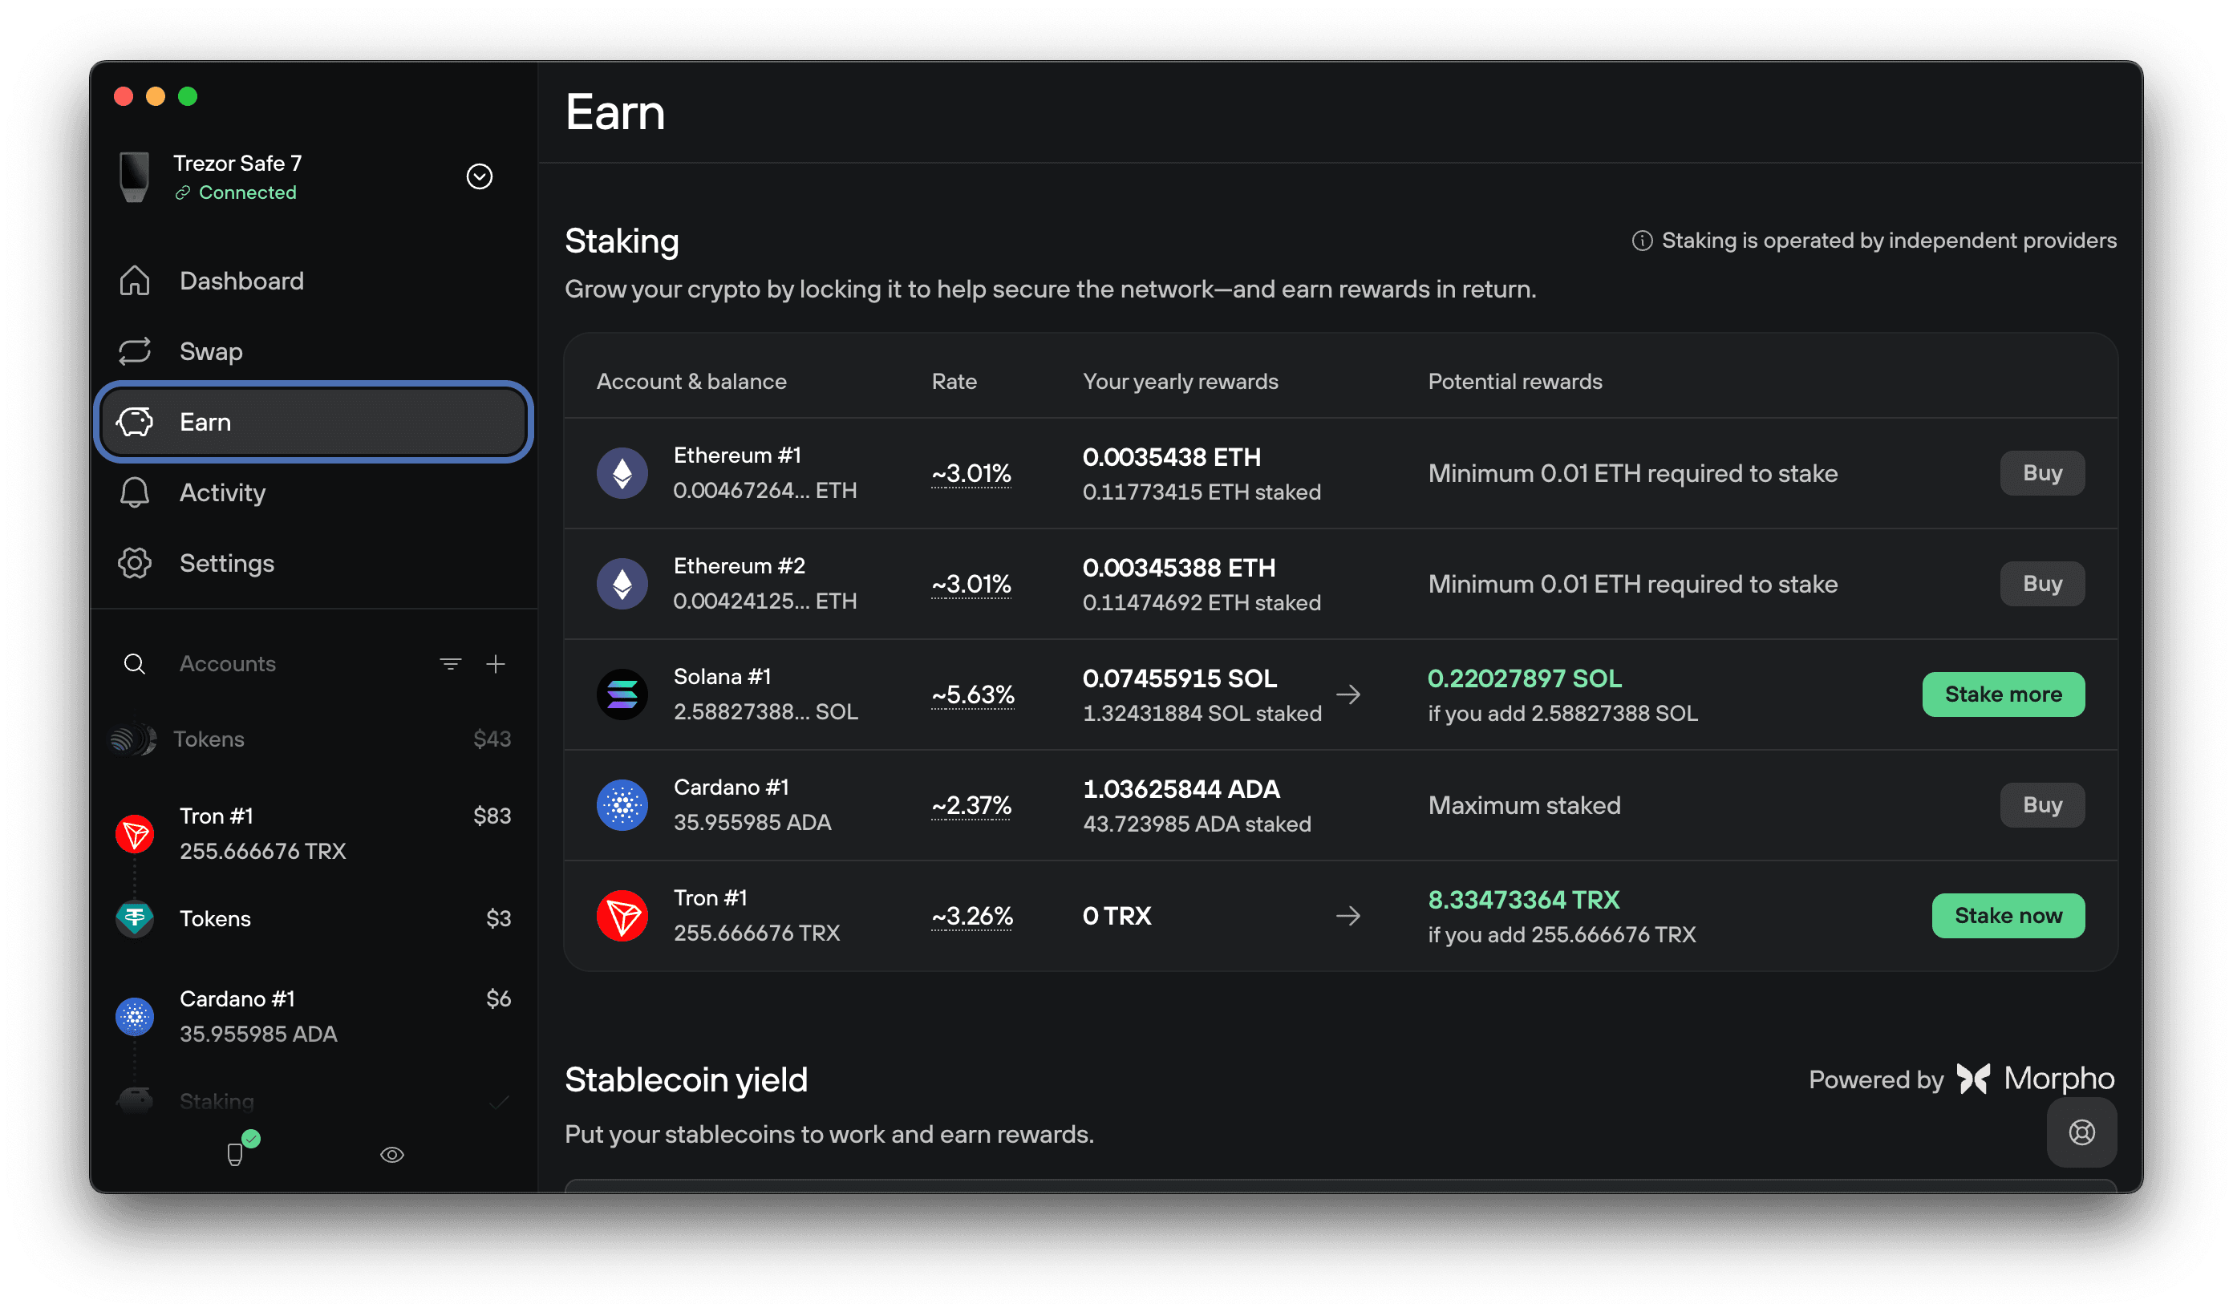Screen dimensions: 2233x1312
Task: Select Tokens $3 under Tron #1
Action: 314,919
